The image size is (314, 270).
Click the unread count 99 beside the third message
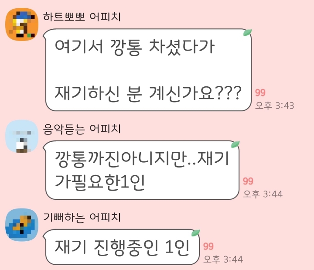tap(208, 246)
